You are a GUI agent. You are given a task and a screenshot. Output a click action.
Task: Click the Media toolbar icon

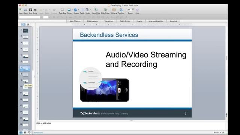pos(87,10)
